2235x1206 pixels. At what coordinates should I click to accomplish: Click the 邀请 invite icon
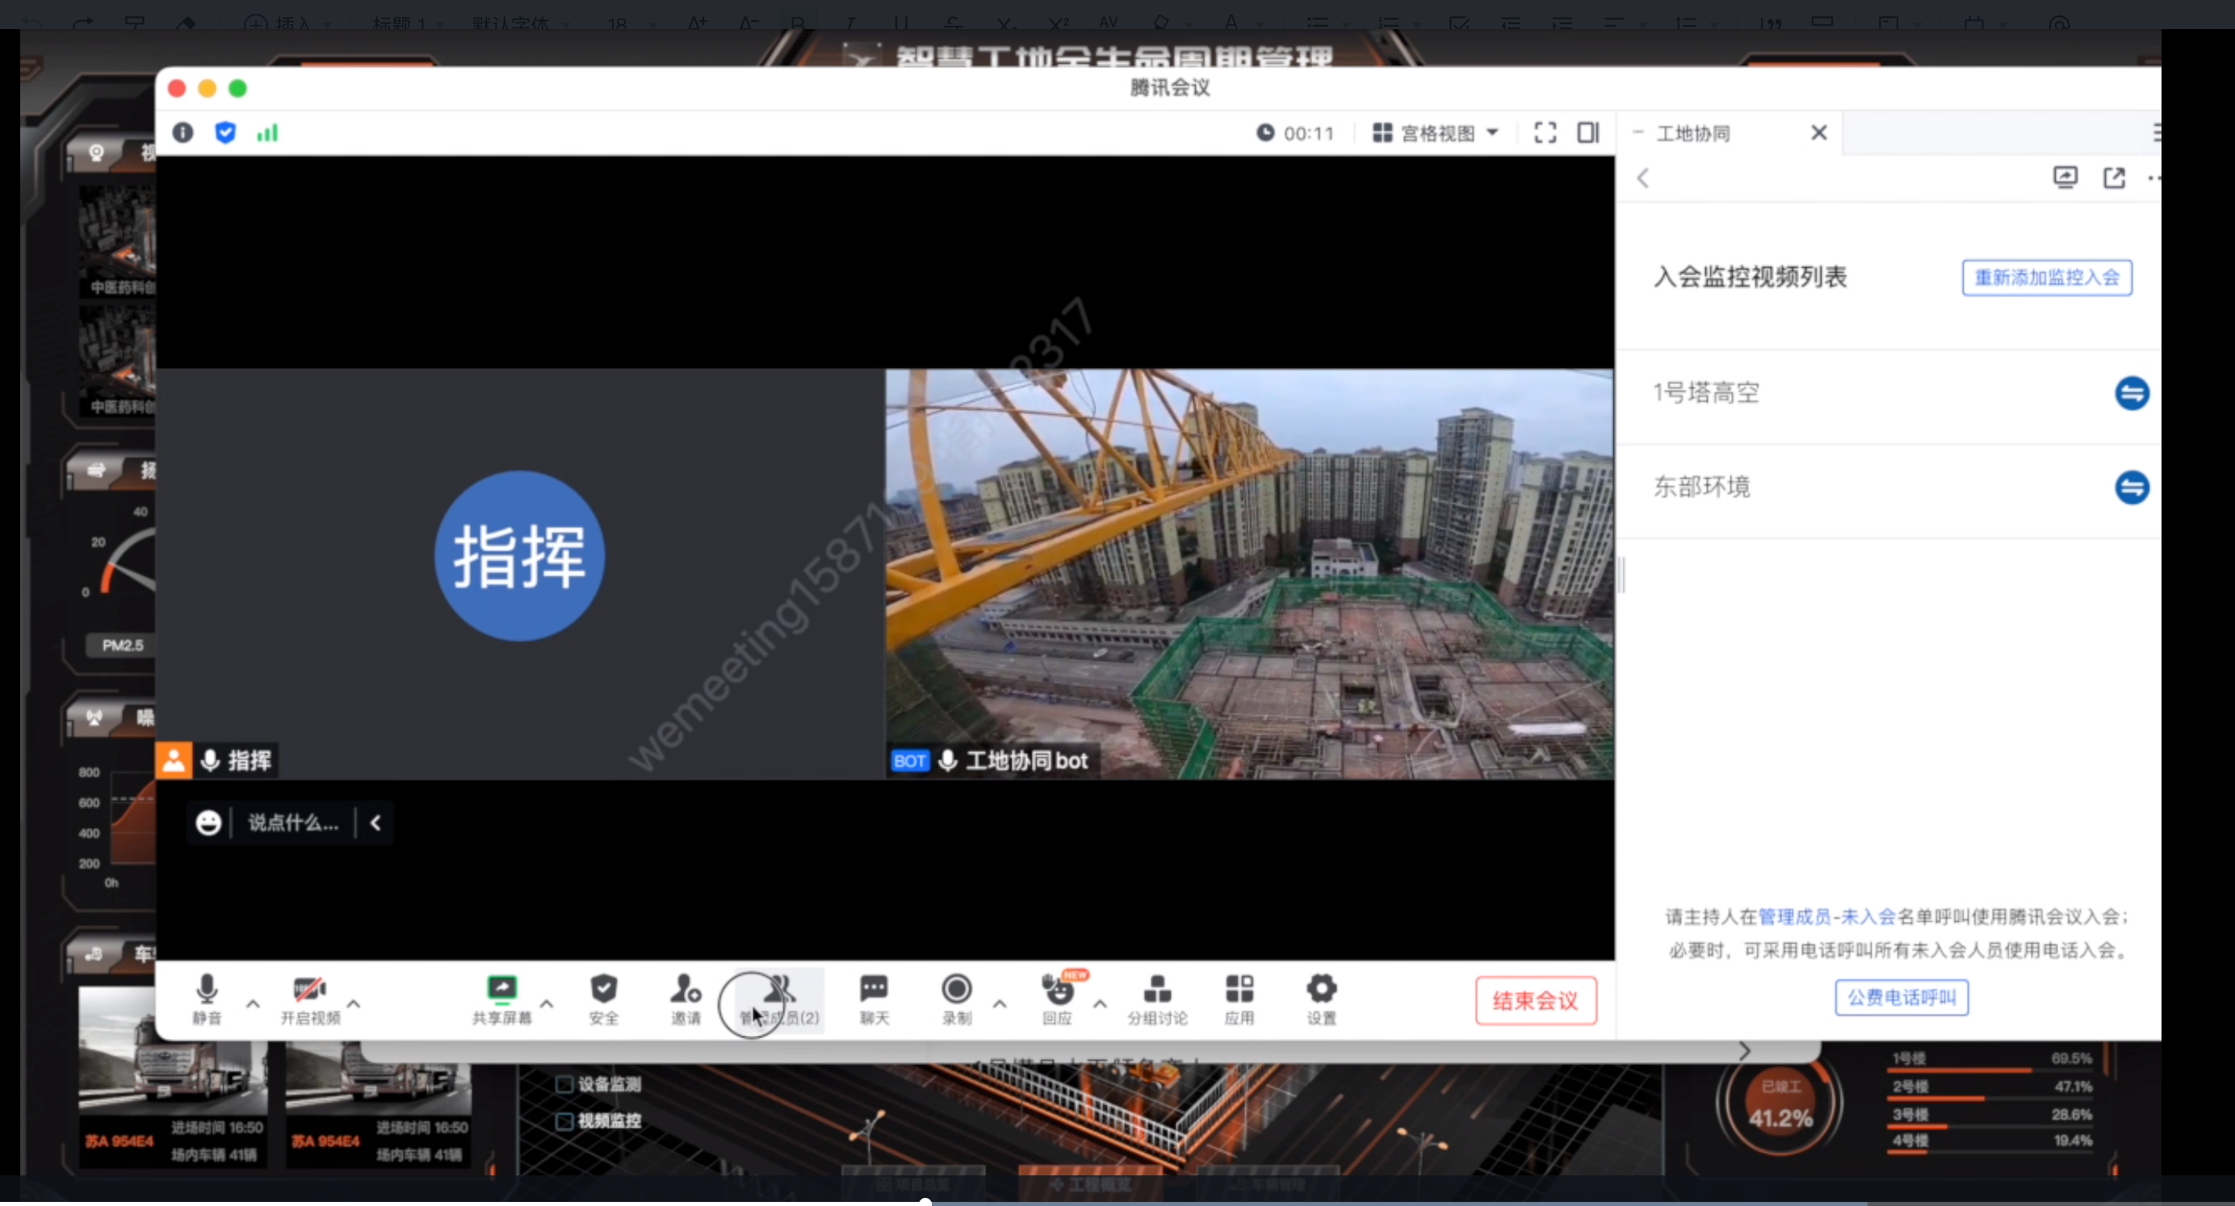coord(686,999)
